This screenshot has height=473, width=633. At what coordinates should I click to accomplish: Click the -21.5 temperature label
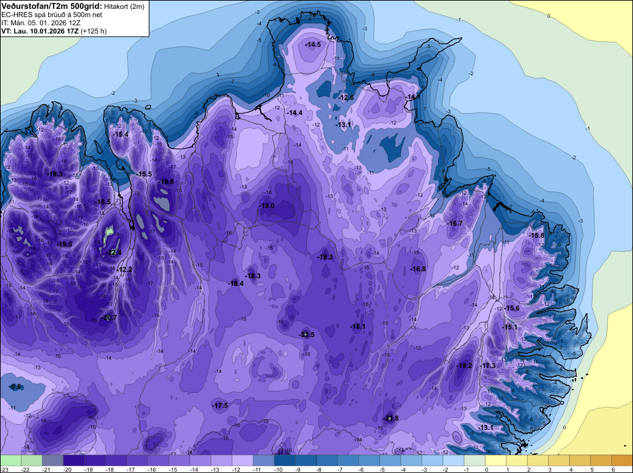(x=306, y=335)
